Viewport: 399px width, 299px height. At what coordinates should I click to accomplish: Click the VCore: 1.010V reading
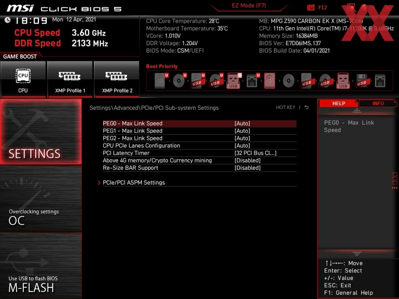[163, 36]
